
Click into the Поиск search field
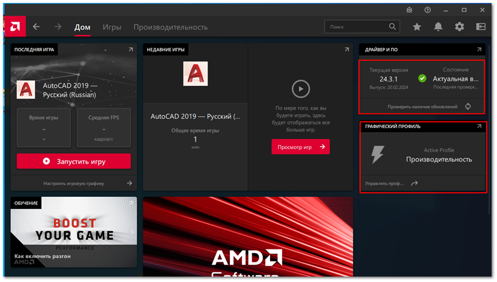tap(362, 27)
